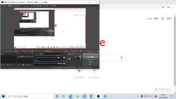Screen dimensions: 176x99
Task: Unmute the デスクトップ音声 red speaker
Action: [x=61, y=57]
